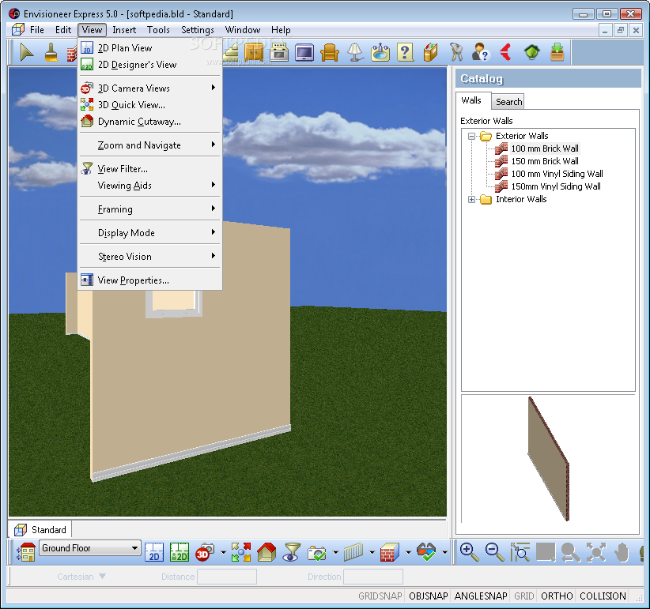Viewport: 650px width, 609px height.
Task: Select the arrow Select/Edit tool
Action: [x=27, y=52]
